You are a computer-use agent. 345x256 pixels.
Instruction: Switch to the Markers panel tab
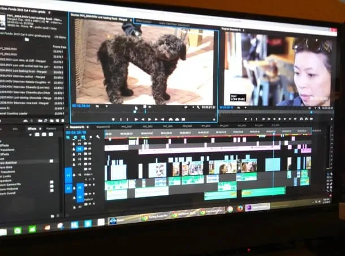tap(51, 129)
